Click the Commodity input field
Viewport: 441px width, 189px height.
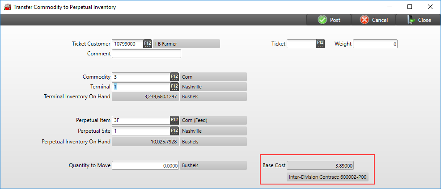coord(140,77)
